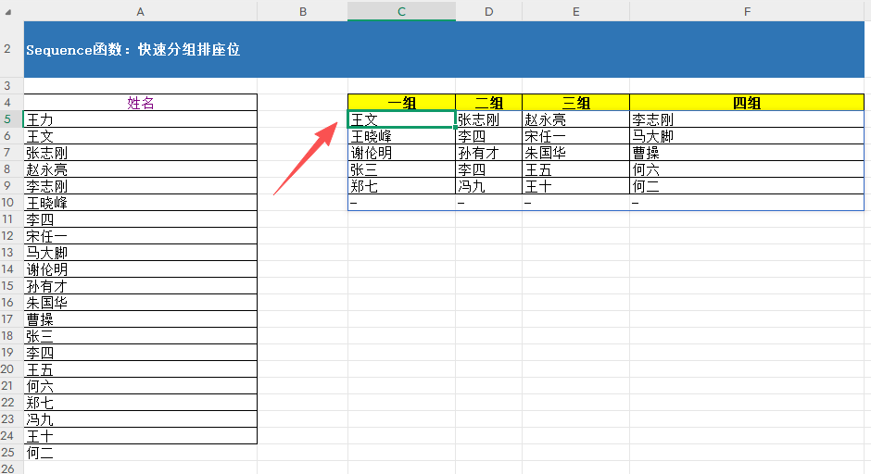Select row 2 header number
The height and width of the screenshot is (474, 871).
(7, 49)
